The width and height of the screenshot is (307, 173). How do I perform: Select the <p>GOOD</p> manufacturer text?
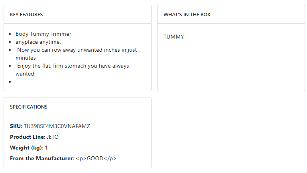click(96, 159)
